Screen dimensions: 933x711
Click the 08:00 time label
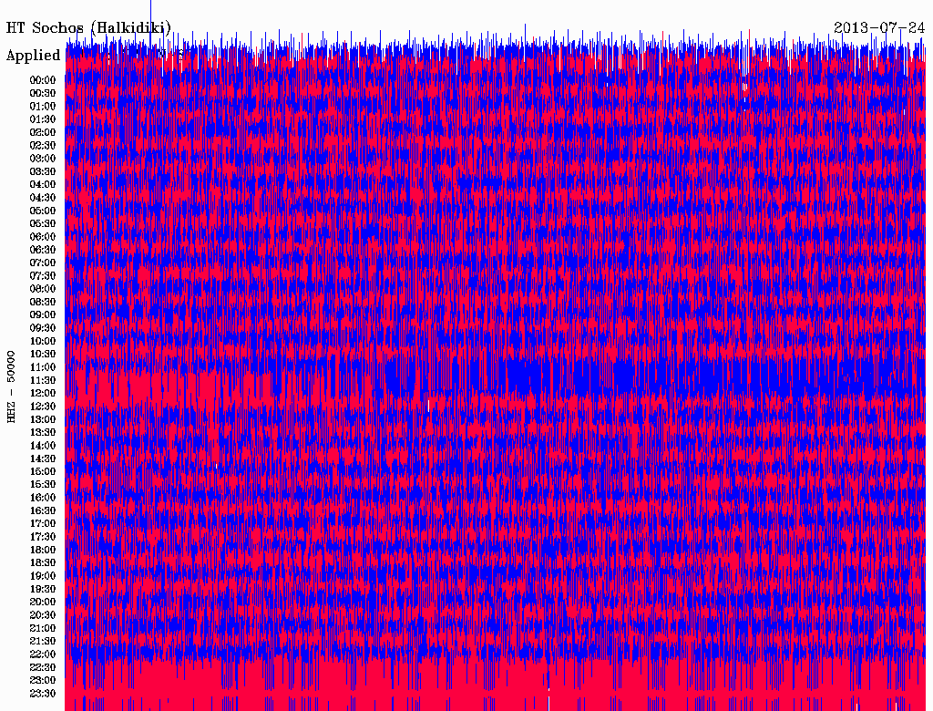point(43,289)
